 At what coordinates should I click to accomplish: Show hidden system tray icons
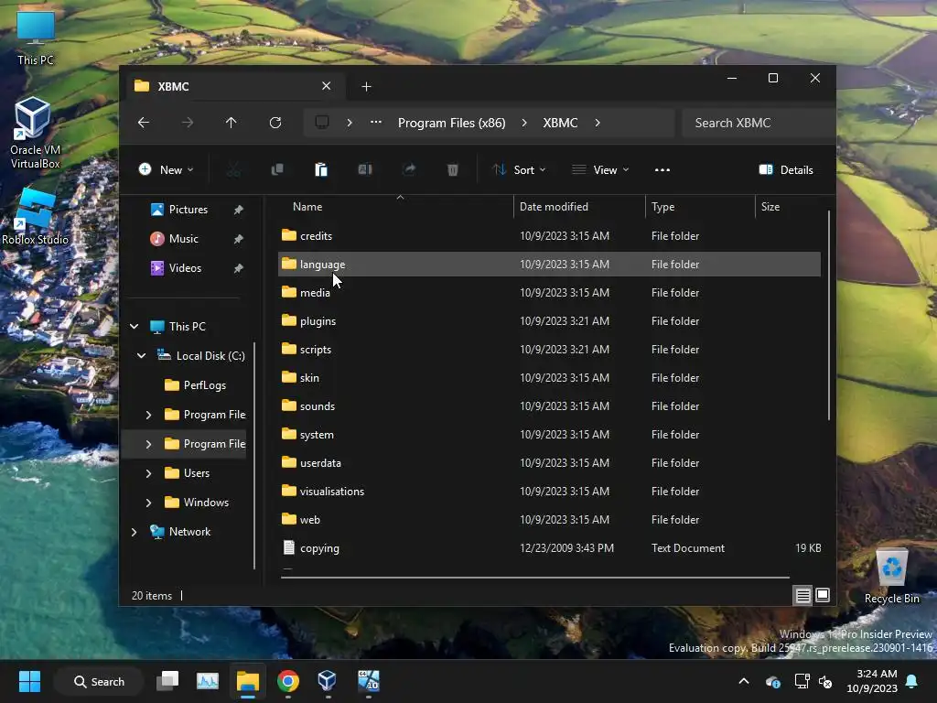point(744,681)
